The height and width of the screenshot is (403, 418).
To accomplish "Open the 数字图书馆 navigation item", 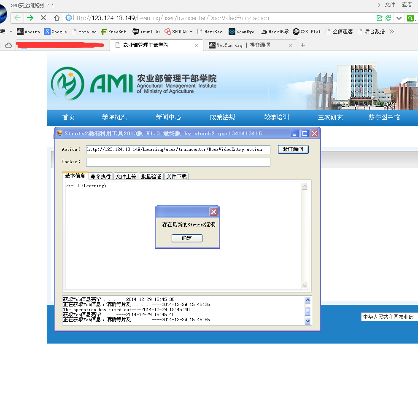I will (384, 118).
